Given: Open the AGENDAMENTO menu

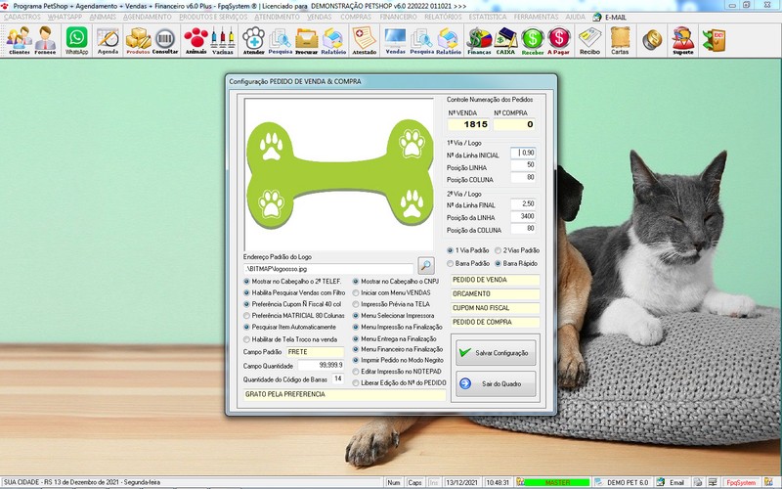Looking at the screenshot, I should 148,17.
